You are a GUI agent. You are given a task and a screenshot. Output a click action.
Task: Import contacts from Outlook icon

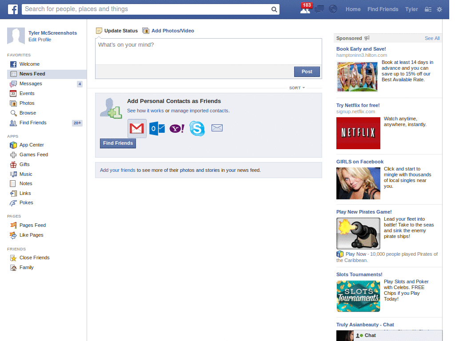pos(157,128)
